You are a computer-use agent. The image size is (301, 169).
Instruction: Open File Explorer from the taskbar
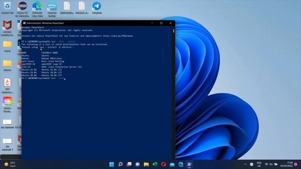coord(146,164)
